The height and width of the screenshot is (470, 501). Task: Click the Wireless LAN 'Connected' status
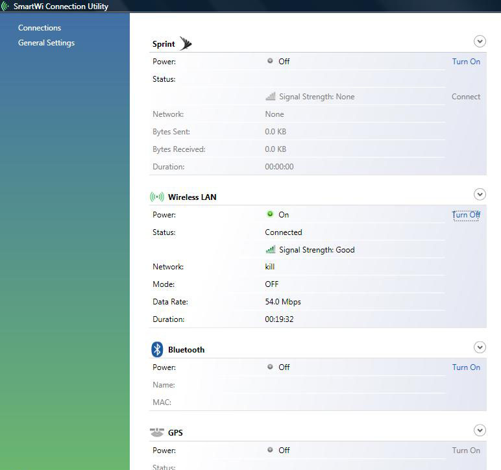pos(284,232)
